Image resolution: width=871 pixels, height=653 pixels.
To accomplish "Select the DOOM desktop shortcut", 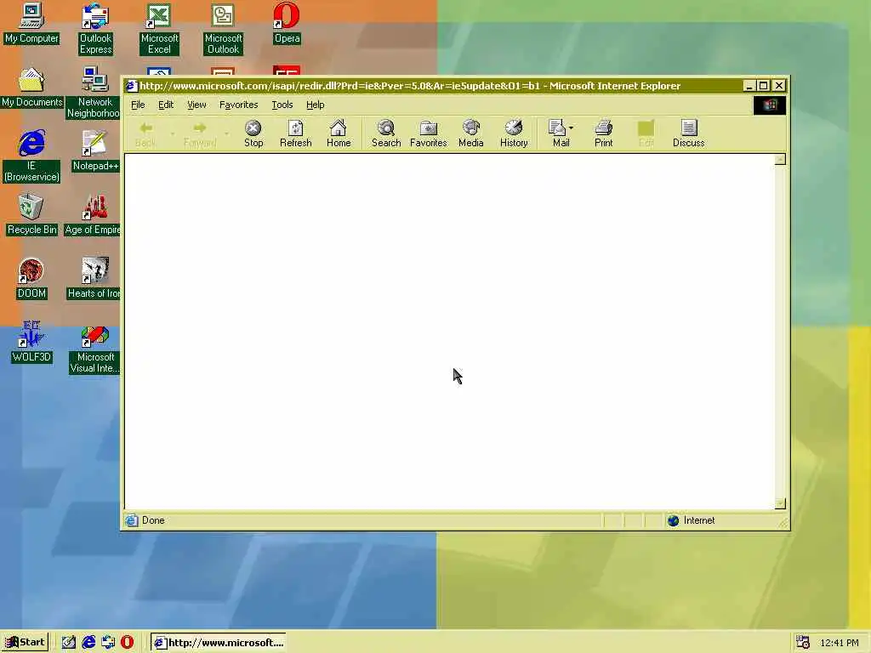I will click(31, 278).
